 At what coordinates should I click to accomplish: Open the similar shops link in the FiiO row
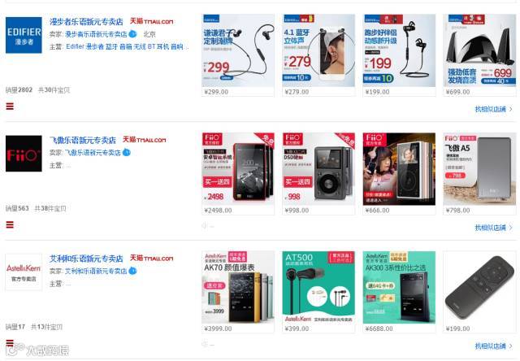coord(493,228)
